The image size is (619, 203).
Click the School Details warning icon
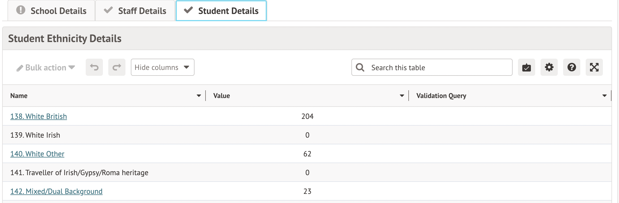(x=21, y=10)
